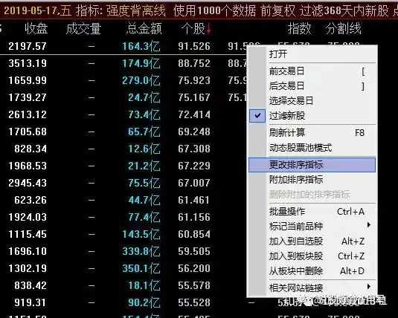Click amount cell '24.7亿'

click(x=144, y=97)
